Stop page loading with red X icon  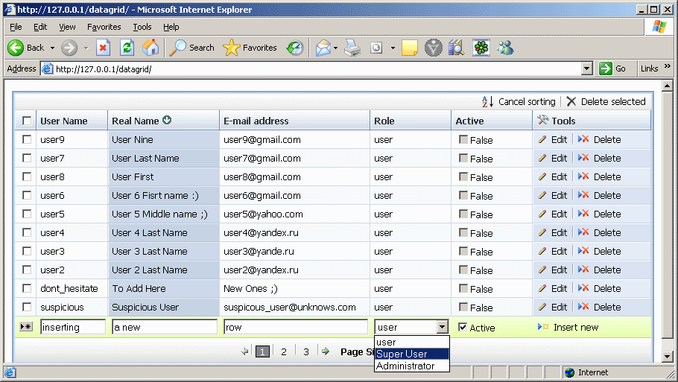click(x=103, y=48)
